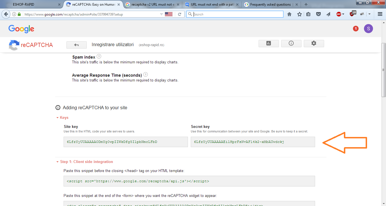Click the reCAPTCHA back arrow button

76,45
